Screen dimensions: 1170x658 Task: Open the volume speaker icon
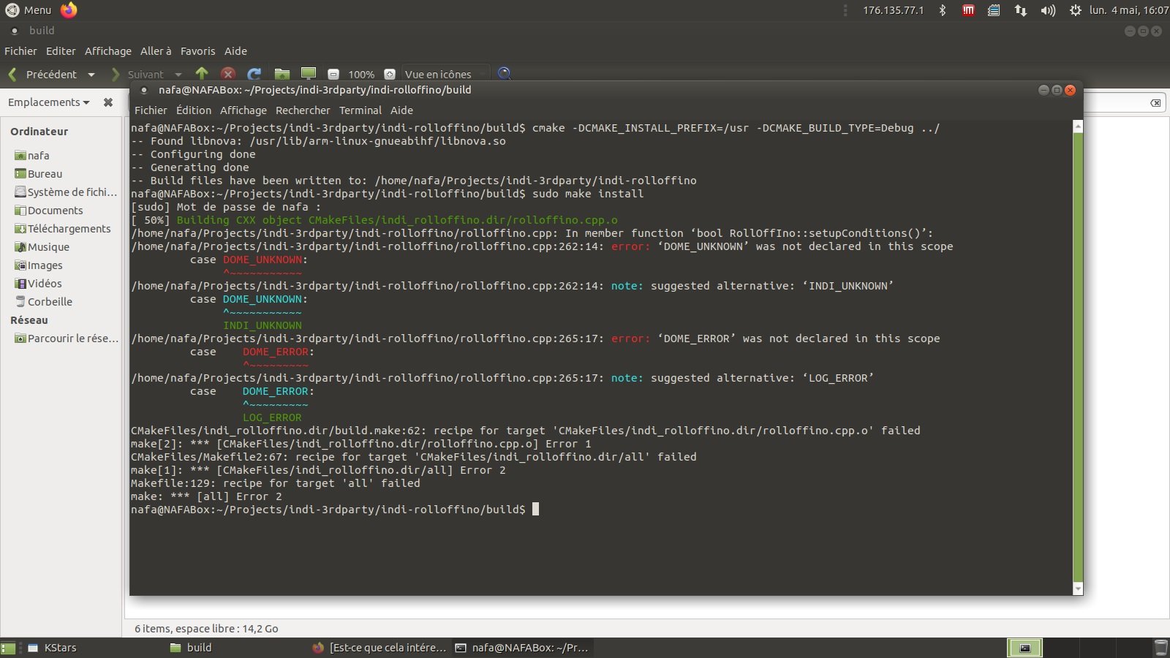(1048, 10)
